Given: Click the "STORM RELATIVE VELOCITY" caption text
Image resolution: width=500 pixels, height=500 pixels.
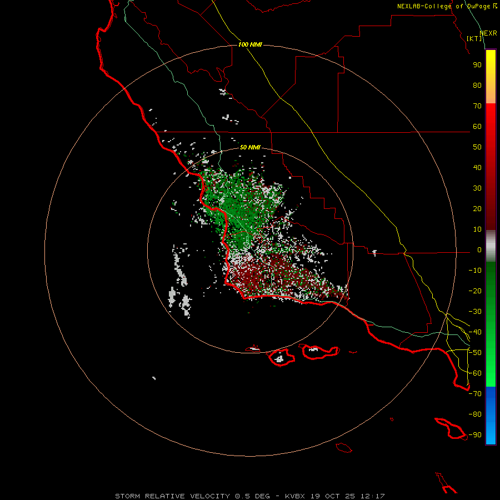Looking at the screenshot, I should coord(172,496).
